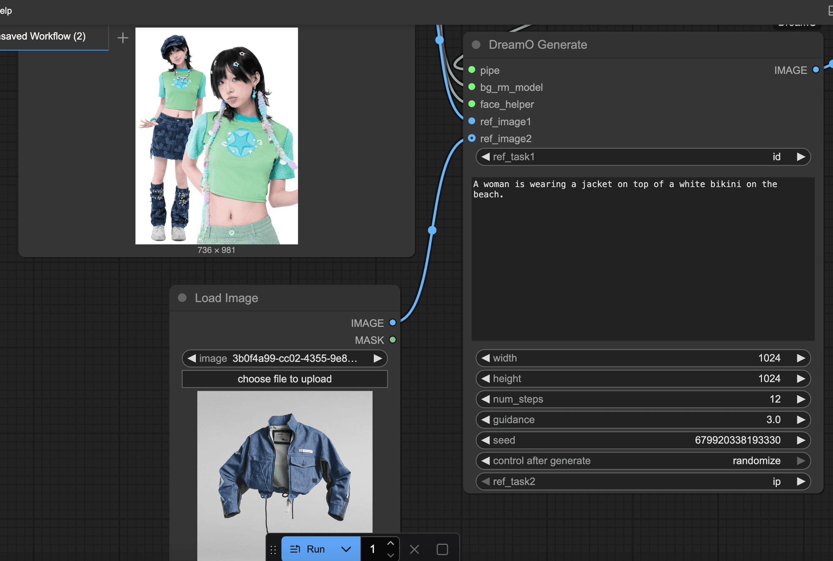The height and width of the screenshot is (561, 833).
Task: Click the drag handle dots on the run toolbar
Action: 274,549
